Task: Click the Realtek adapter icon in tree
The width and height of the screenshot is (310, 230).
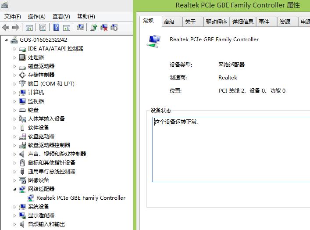Action: [31, 198]
